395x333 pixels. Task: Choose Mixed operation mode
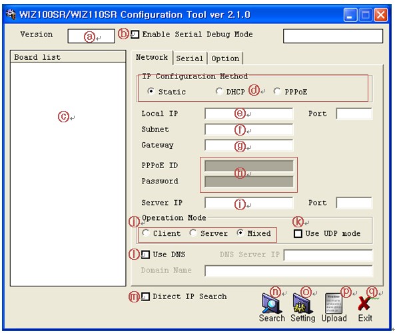point(240,233)
